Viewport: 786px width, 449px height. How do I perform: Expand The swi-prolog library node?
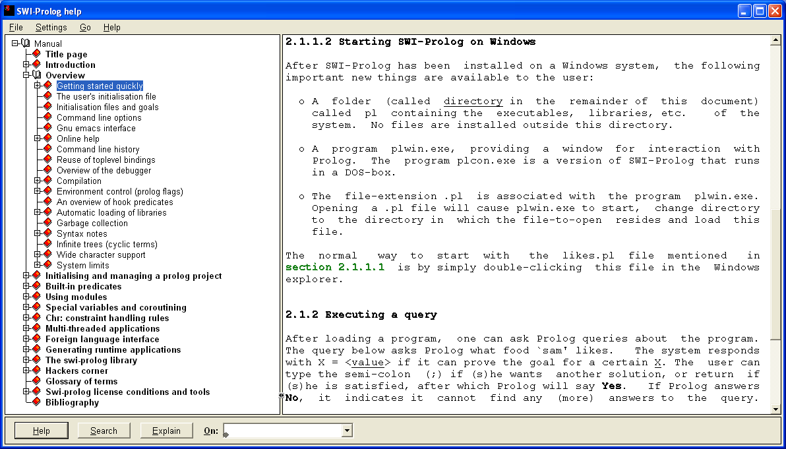26,360
